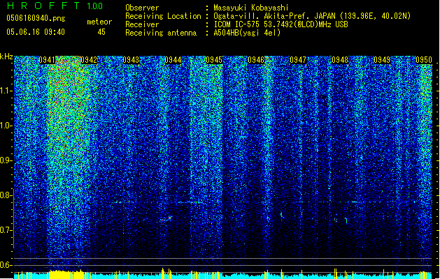
Task: Click the 0.8 kHz axis label
Action: point(6,195)
